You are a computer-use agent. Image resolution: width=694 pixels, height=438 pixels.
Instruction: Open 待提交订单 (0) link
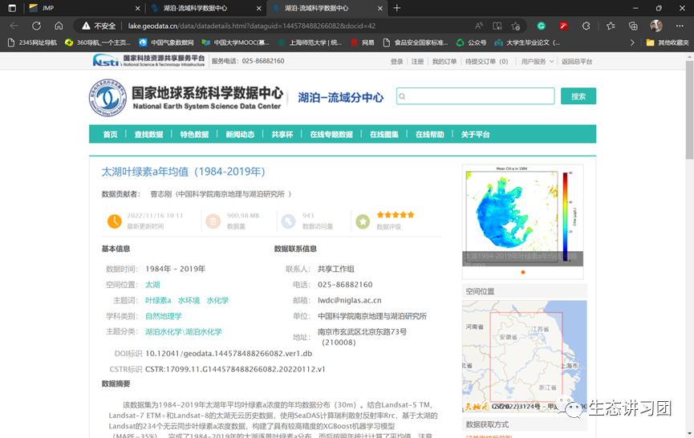coord(486,62)
